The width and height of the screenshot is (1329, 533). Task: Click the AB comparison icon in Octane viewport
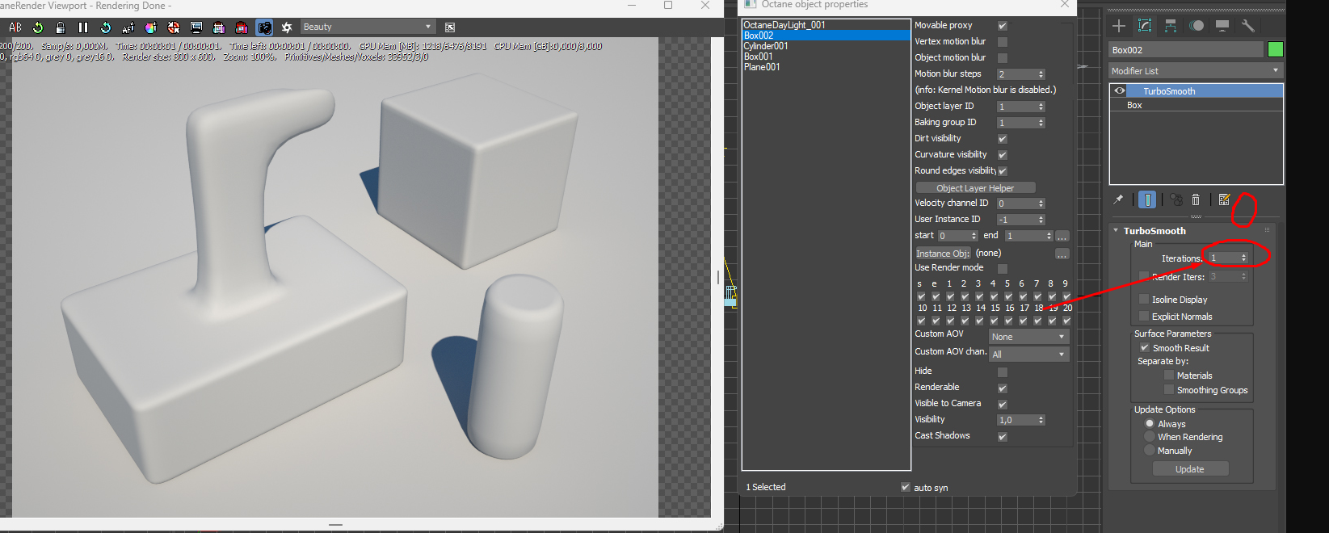pyautogui.click(x=15, y=27)
